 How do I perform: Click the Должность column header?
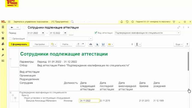coord(71,83)
